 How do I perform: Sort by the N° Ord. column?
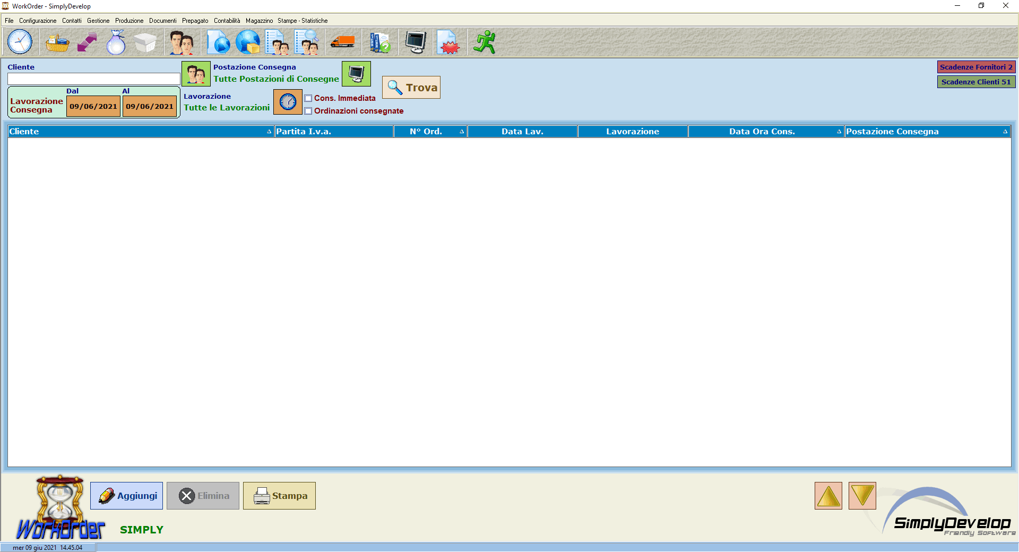(x=430, y=132)
